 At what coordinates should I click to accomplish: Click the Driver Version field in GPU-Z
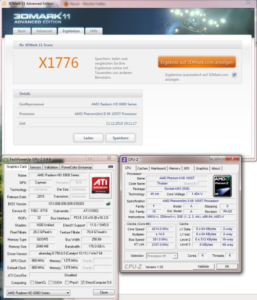coord(70,253)
